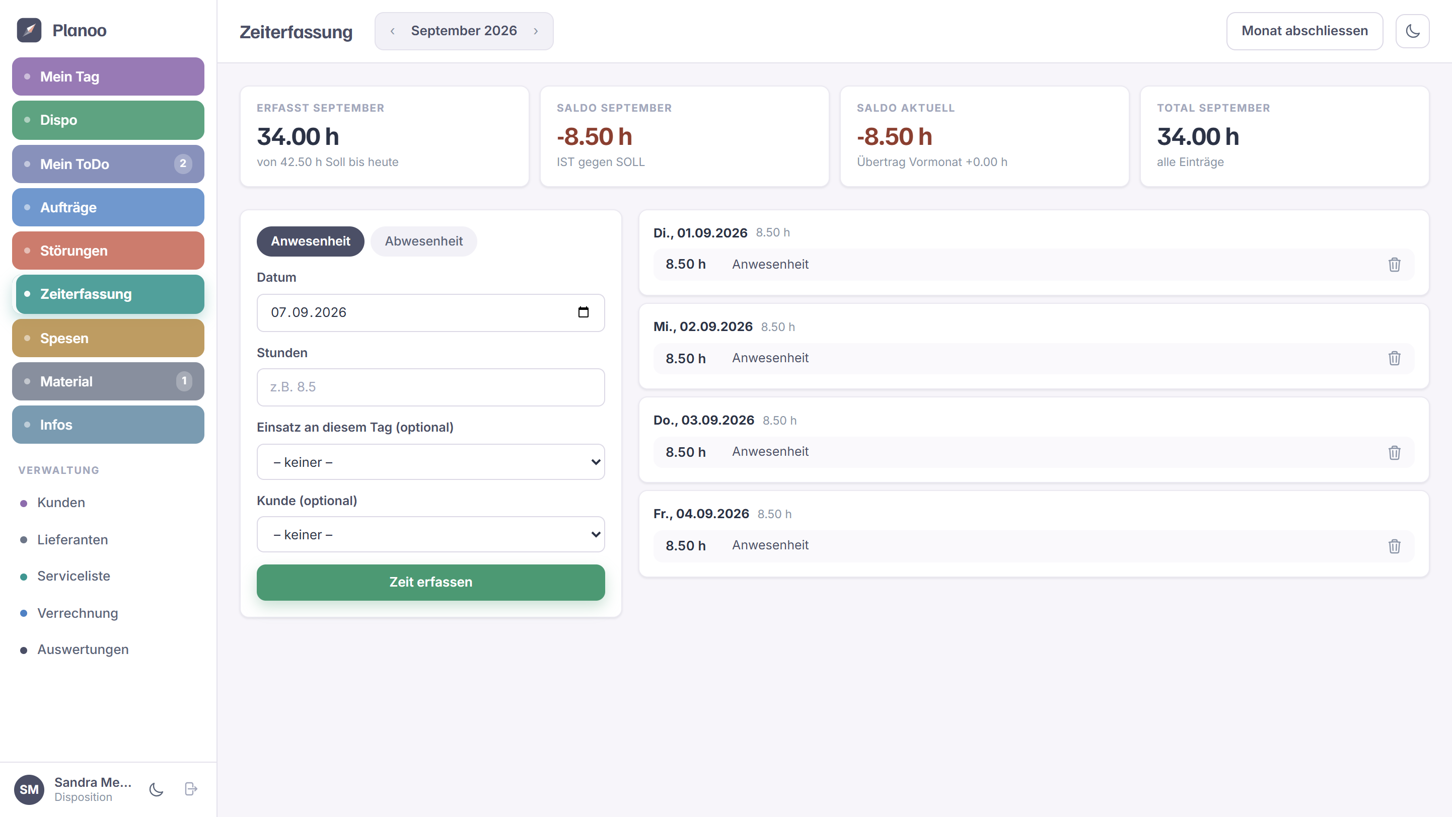Click the Fr., 04.09.2026 date heading
Screen dimensions: 1452x817
coord(701,514)
